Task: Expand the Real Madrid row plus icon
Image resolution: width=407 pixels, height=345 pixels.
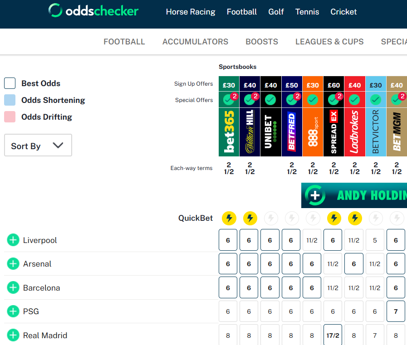Action: (13, 335)
